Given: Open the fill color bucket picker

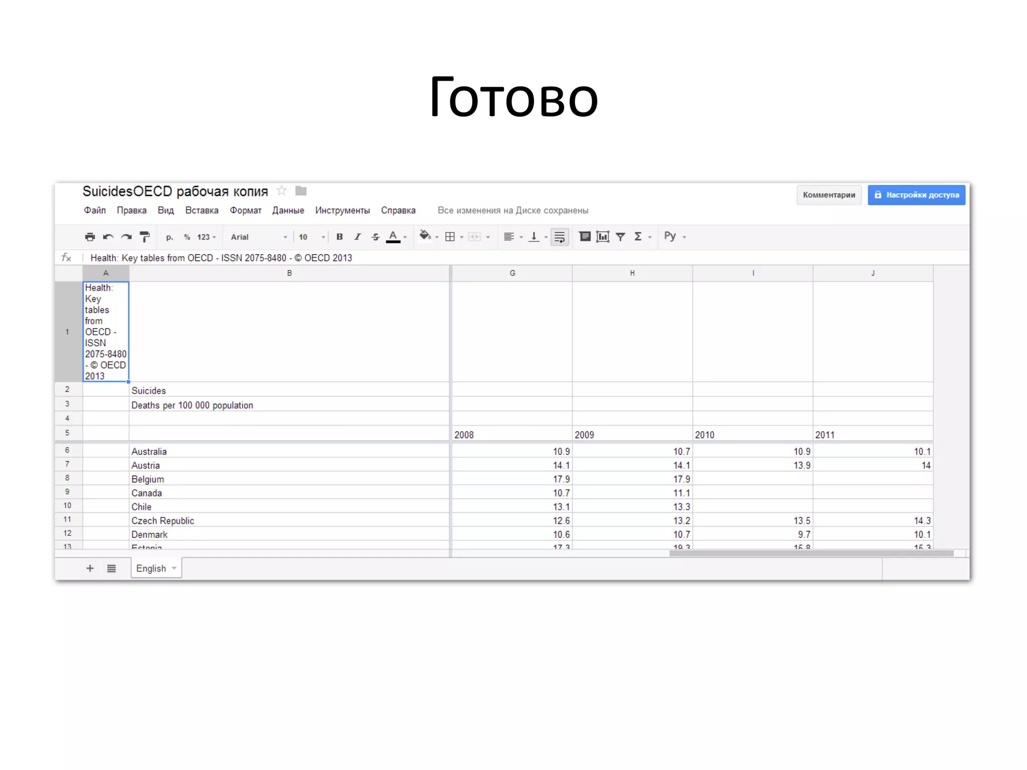Looking at the screenshot, I should [x=429, y=236].
